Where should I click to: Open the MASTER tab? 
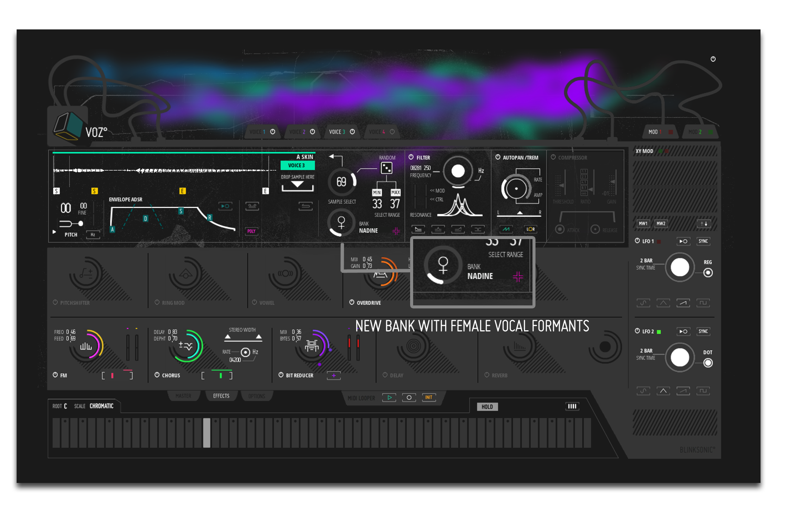coord(183,396)
